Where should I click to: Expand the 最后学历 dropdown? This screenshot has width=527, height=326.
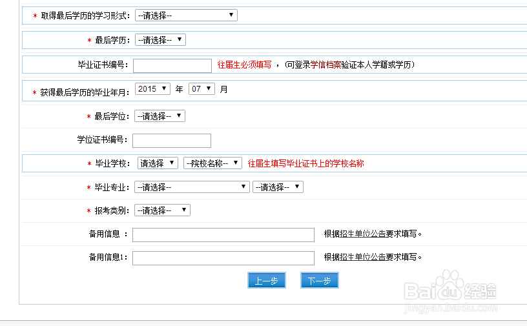click(160, 40)
